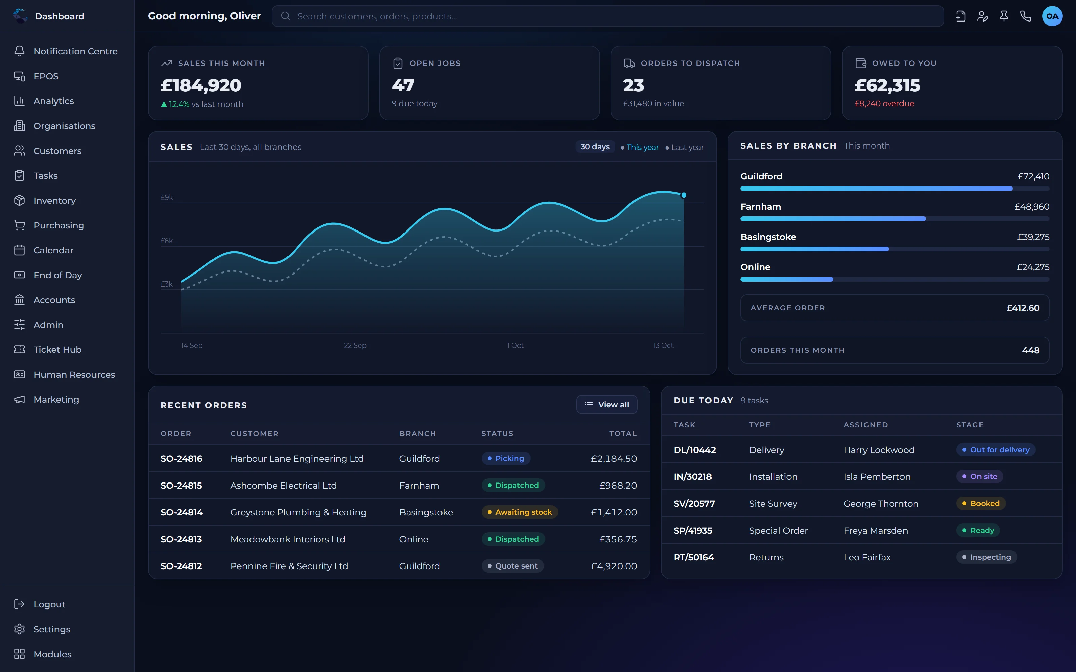Open the Notification Centre bell icon
The image size is (1076, 672).
point(20,51)
